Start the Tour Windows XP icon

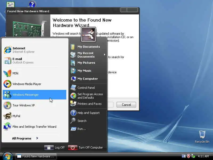click(7, 105)
